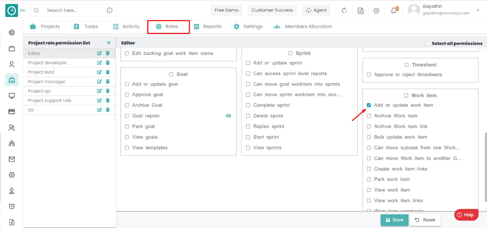Delete the Project developer role
The width and height of the screenshot is (487, 228).
108,63
